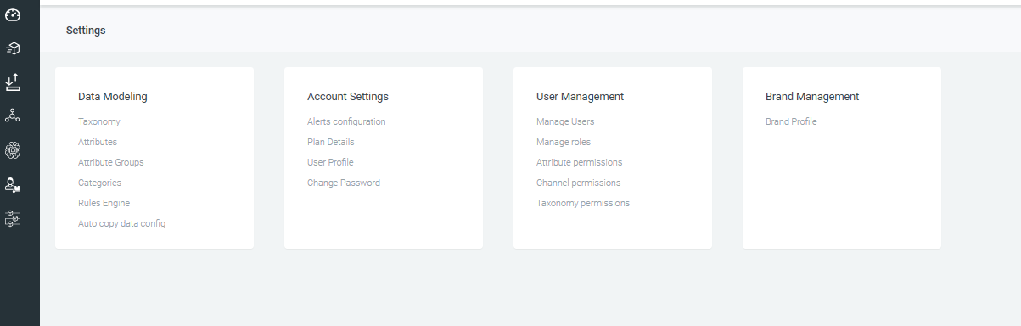Open Taxonomy under Data Modeling

tap(99, 121)
